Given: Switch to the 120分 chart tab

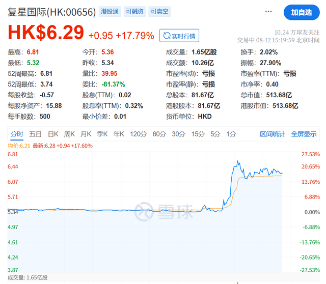Looking at the screenshot, I should tap(139, 134).
